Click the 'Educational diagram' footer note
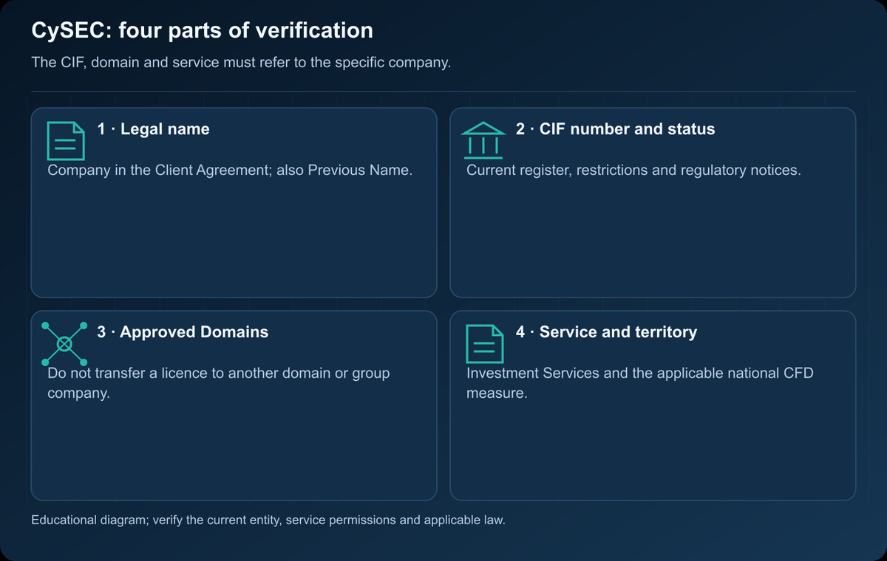 [268, 520]
